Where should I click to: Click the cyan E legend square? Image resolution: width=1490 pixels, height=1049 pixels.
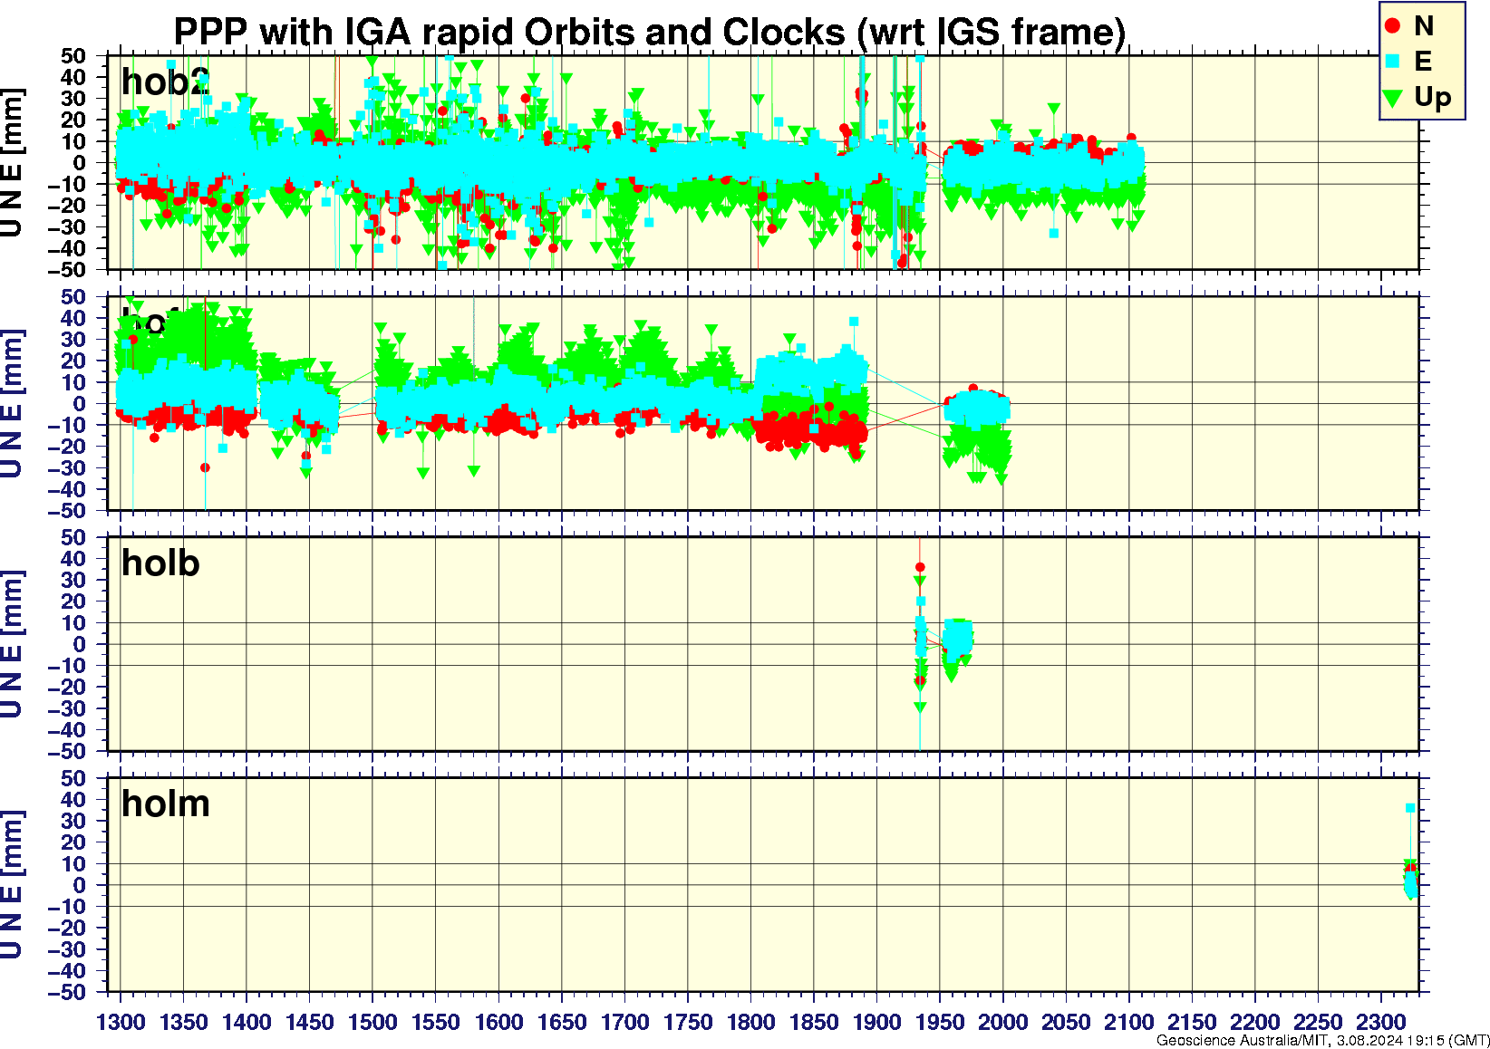[x=1393, y=62]
